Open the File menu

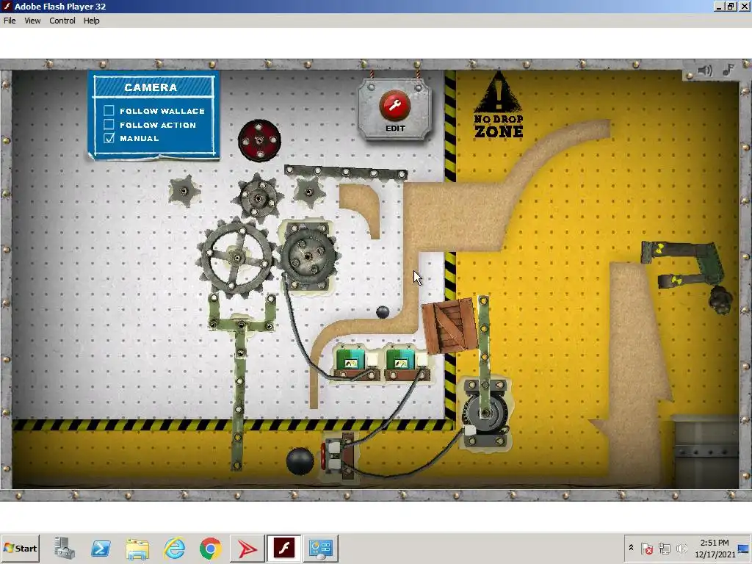10,21
